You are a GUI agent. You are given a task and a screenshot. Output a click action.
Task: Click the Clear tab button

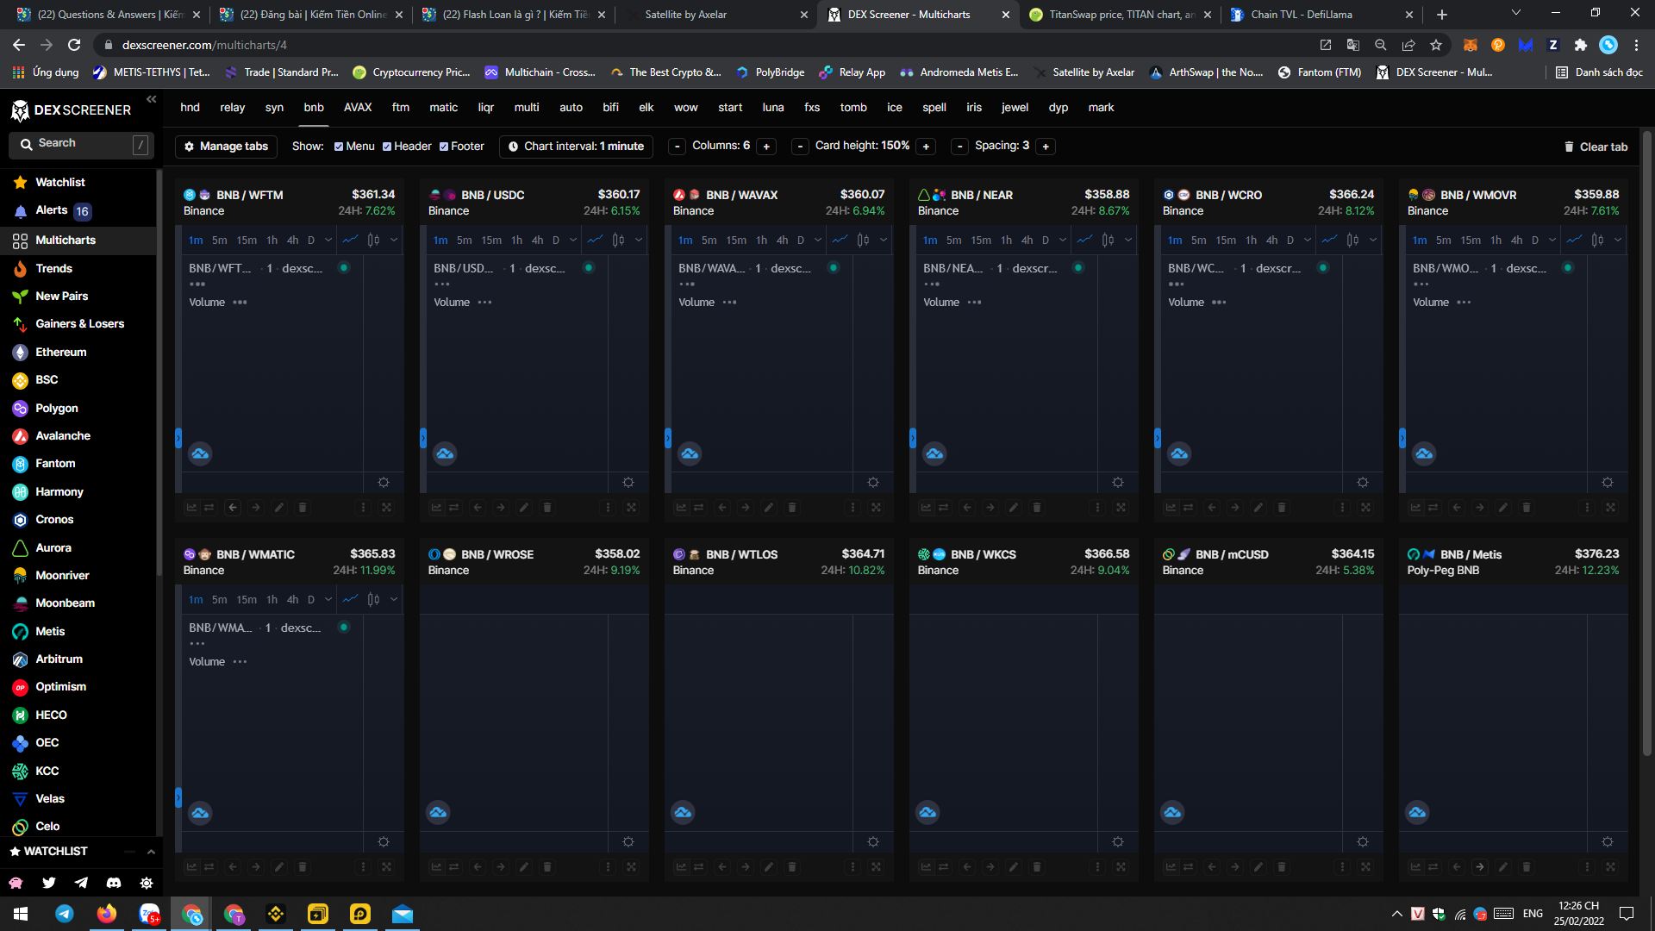1596,147
